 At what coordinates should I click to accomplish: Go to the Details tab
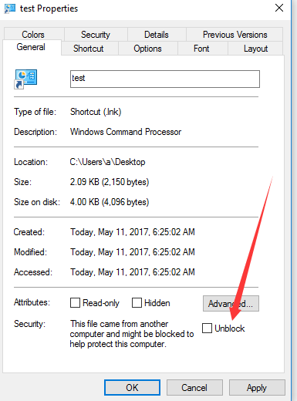click(157, 34)
